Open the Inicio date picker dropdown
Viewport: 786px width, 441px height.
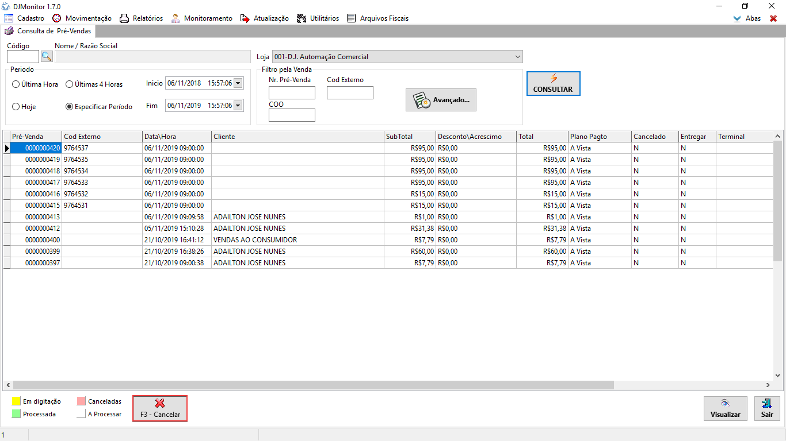point(238,84)
